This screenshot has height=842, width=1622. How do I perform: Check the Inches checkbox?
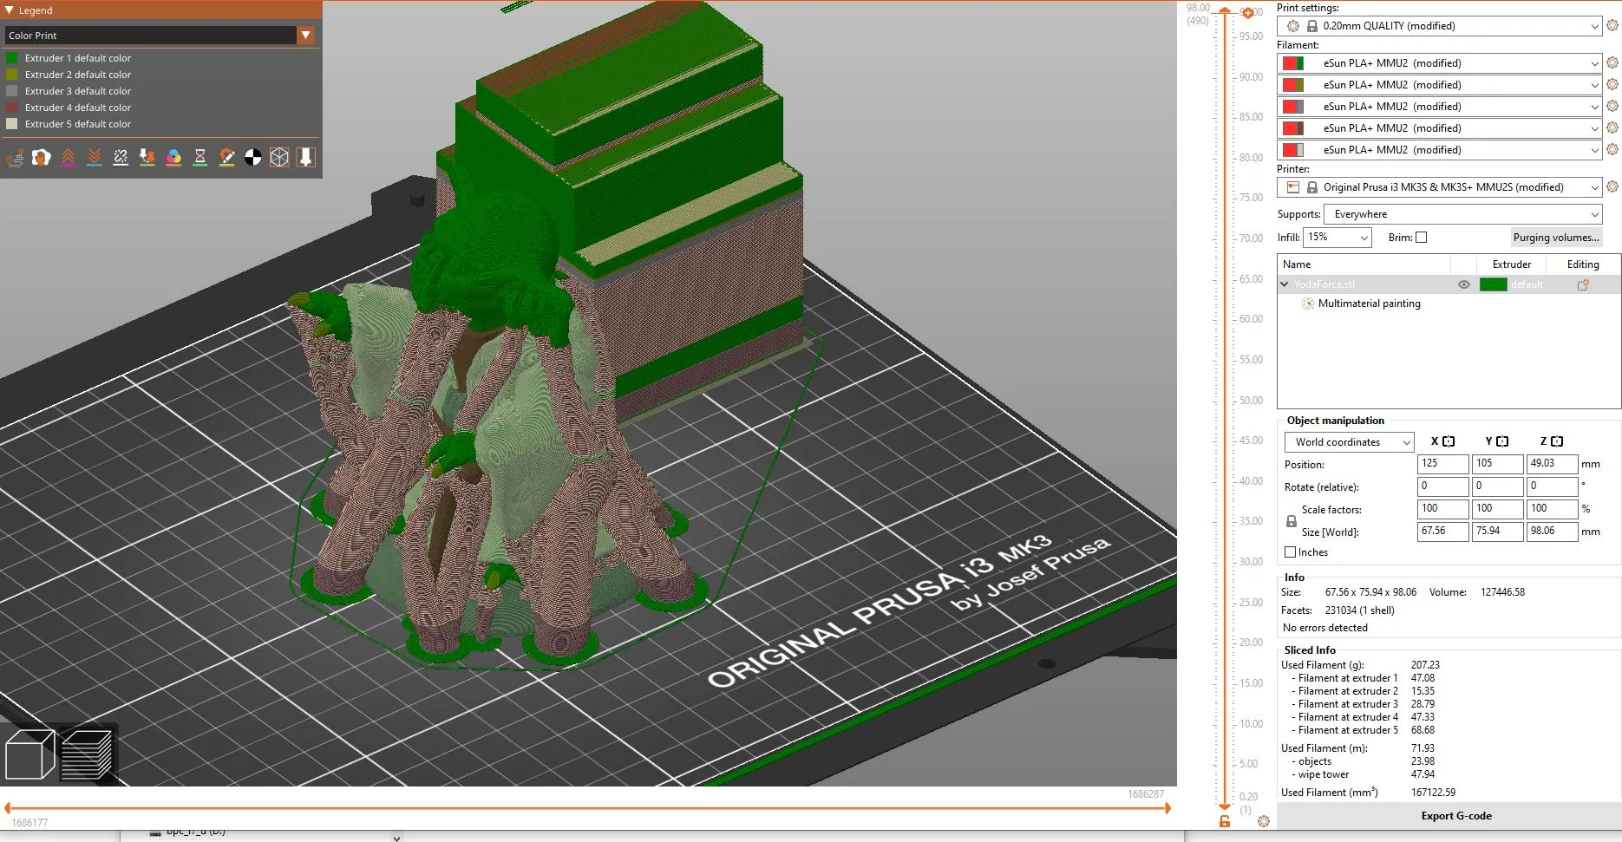(1290, 552)
